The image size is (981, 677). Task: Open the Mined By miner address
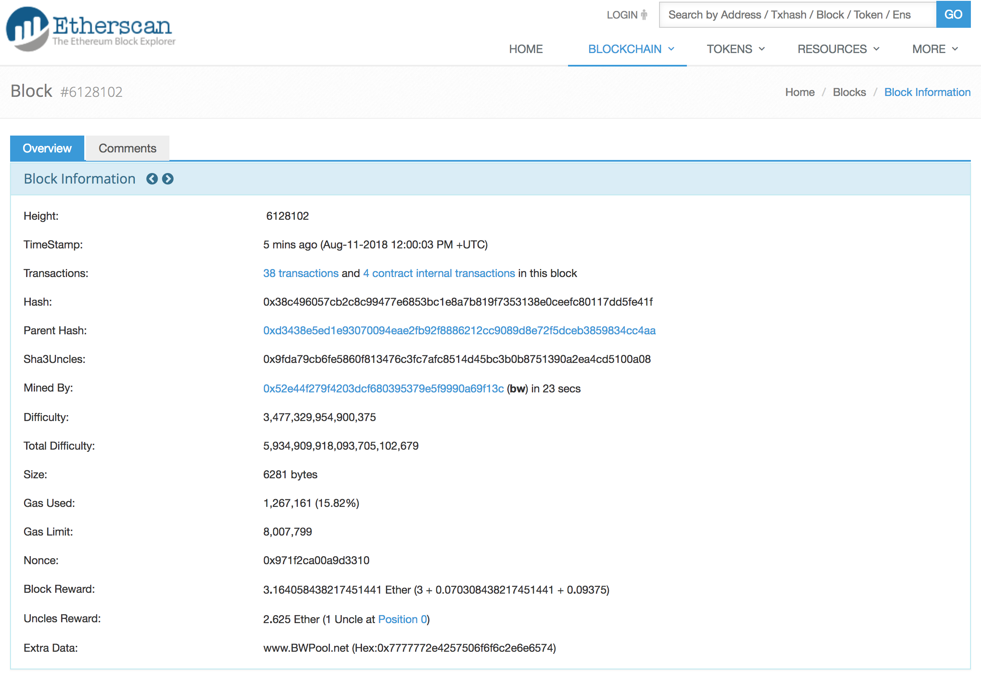tap(383, 389)
